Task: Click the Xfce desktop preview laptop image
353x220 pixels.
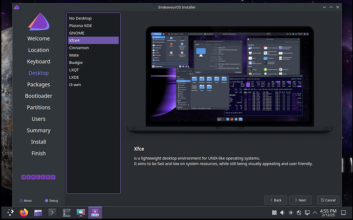Action: [x=230, y=79]
